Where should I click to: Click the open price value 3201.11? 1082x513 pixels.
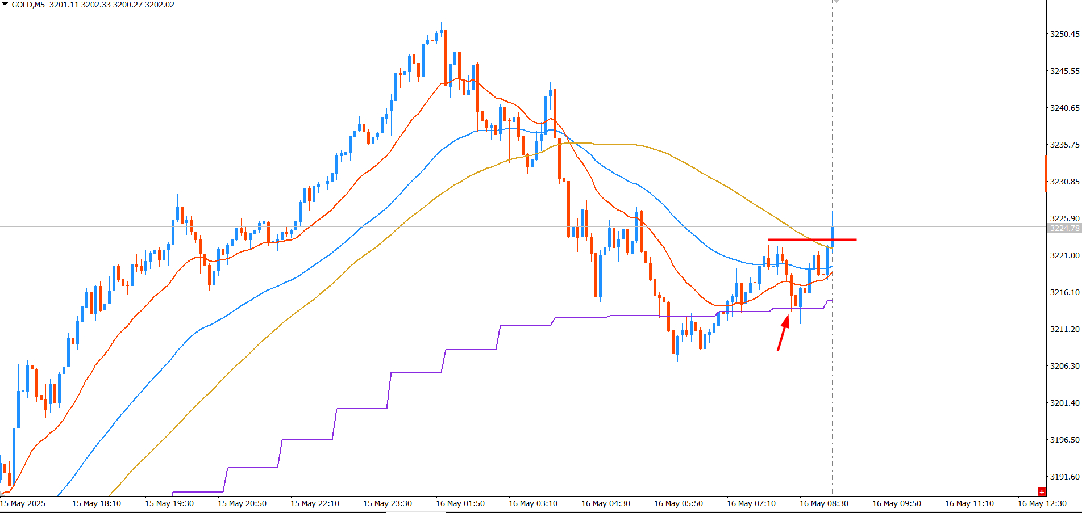click(64, 5)
